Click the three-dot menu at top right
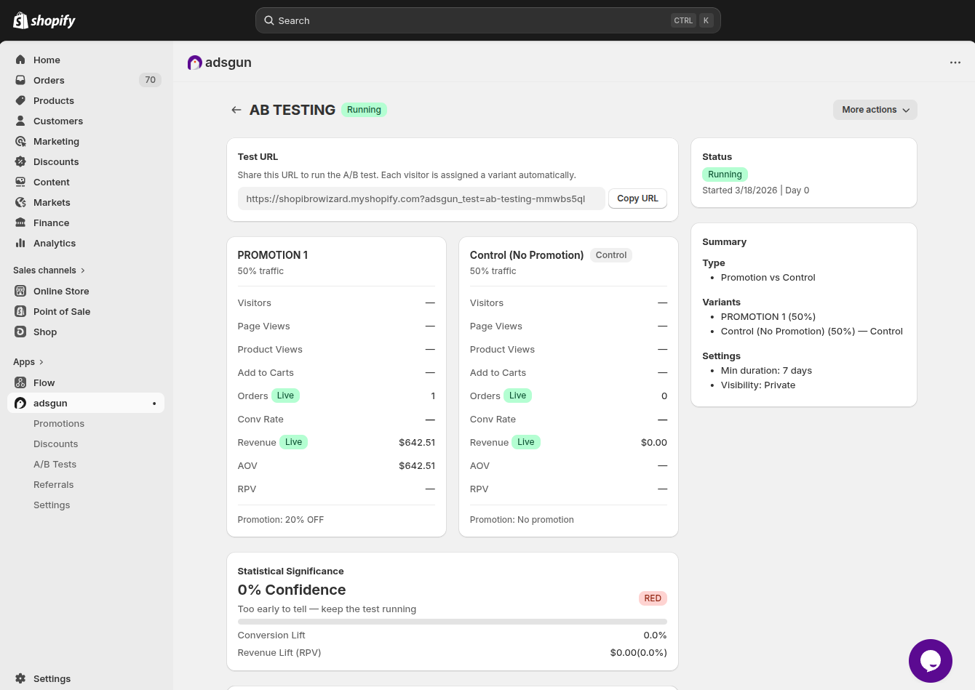The width and height of the screenshot is (975, 690). (x=955, y=63)
